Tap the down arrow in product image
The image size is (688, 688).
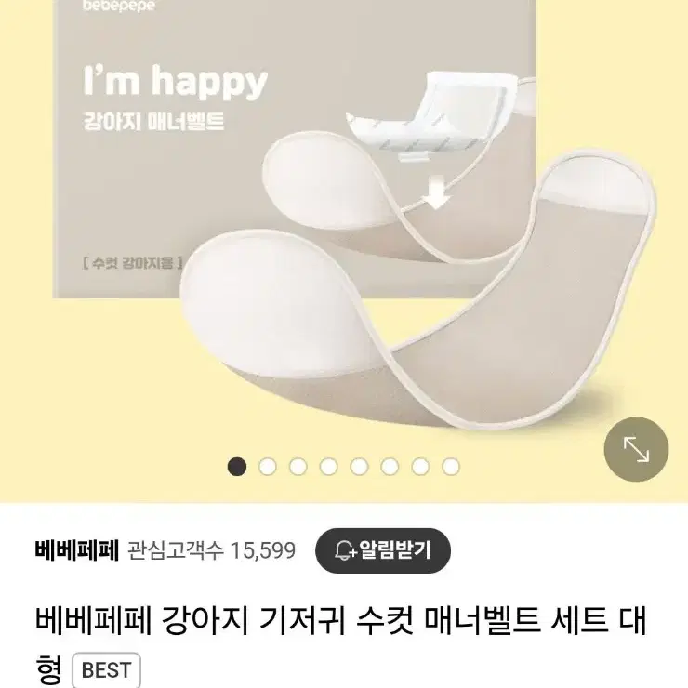435,192
